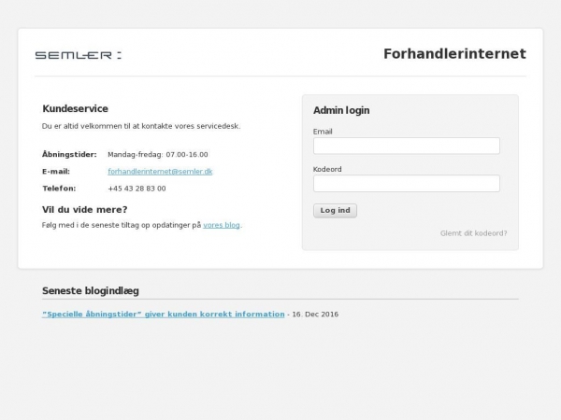The width and height of the screenshot is (561, 420).
Task: Open the Specielle åbningstider blog post
Action: pos(163,315)
